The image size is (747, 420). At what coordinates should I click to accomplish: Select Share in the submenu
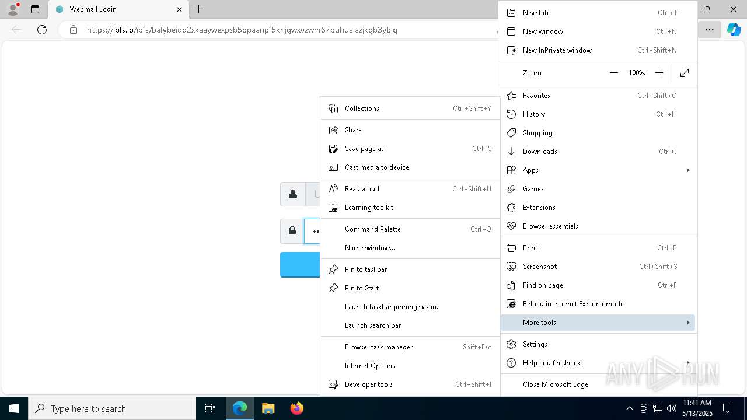point(410,129)
